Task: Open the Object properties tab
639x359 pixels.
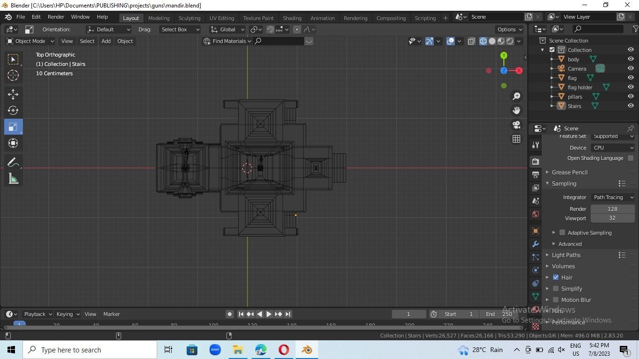Action: coord(536,231)
